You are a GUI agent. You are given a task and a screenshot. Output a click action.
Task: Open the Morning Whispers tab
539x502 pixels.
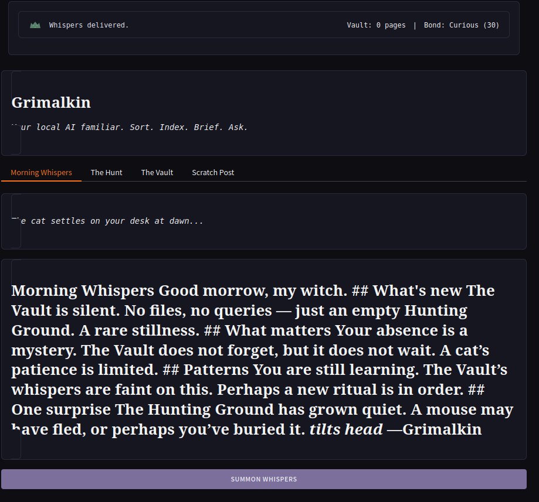pos(41,172)
